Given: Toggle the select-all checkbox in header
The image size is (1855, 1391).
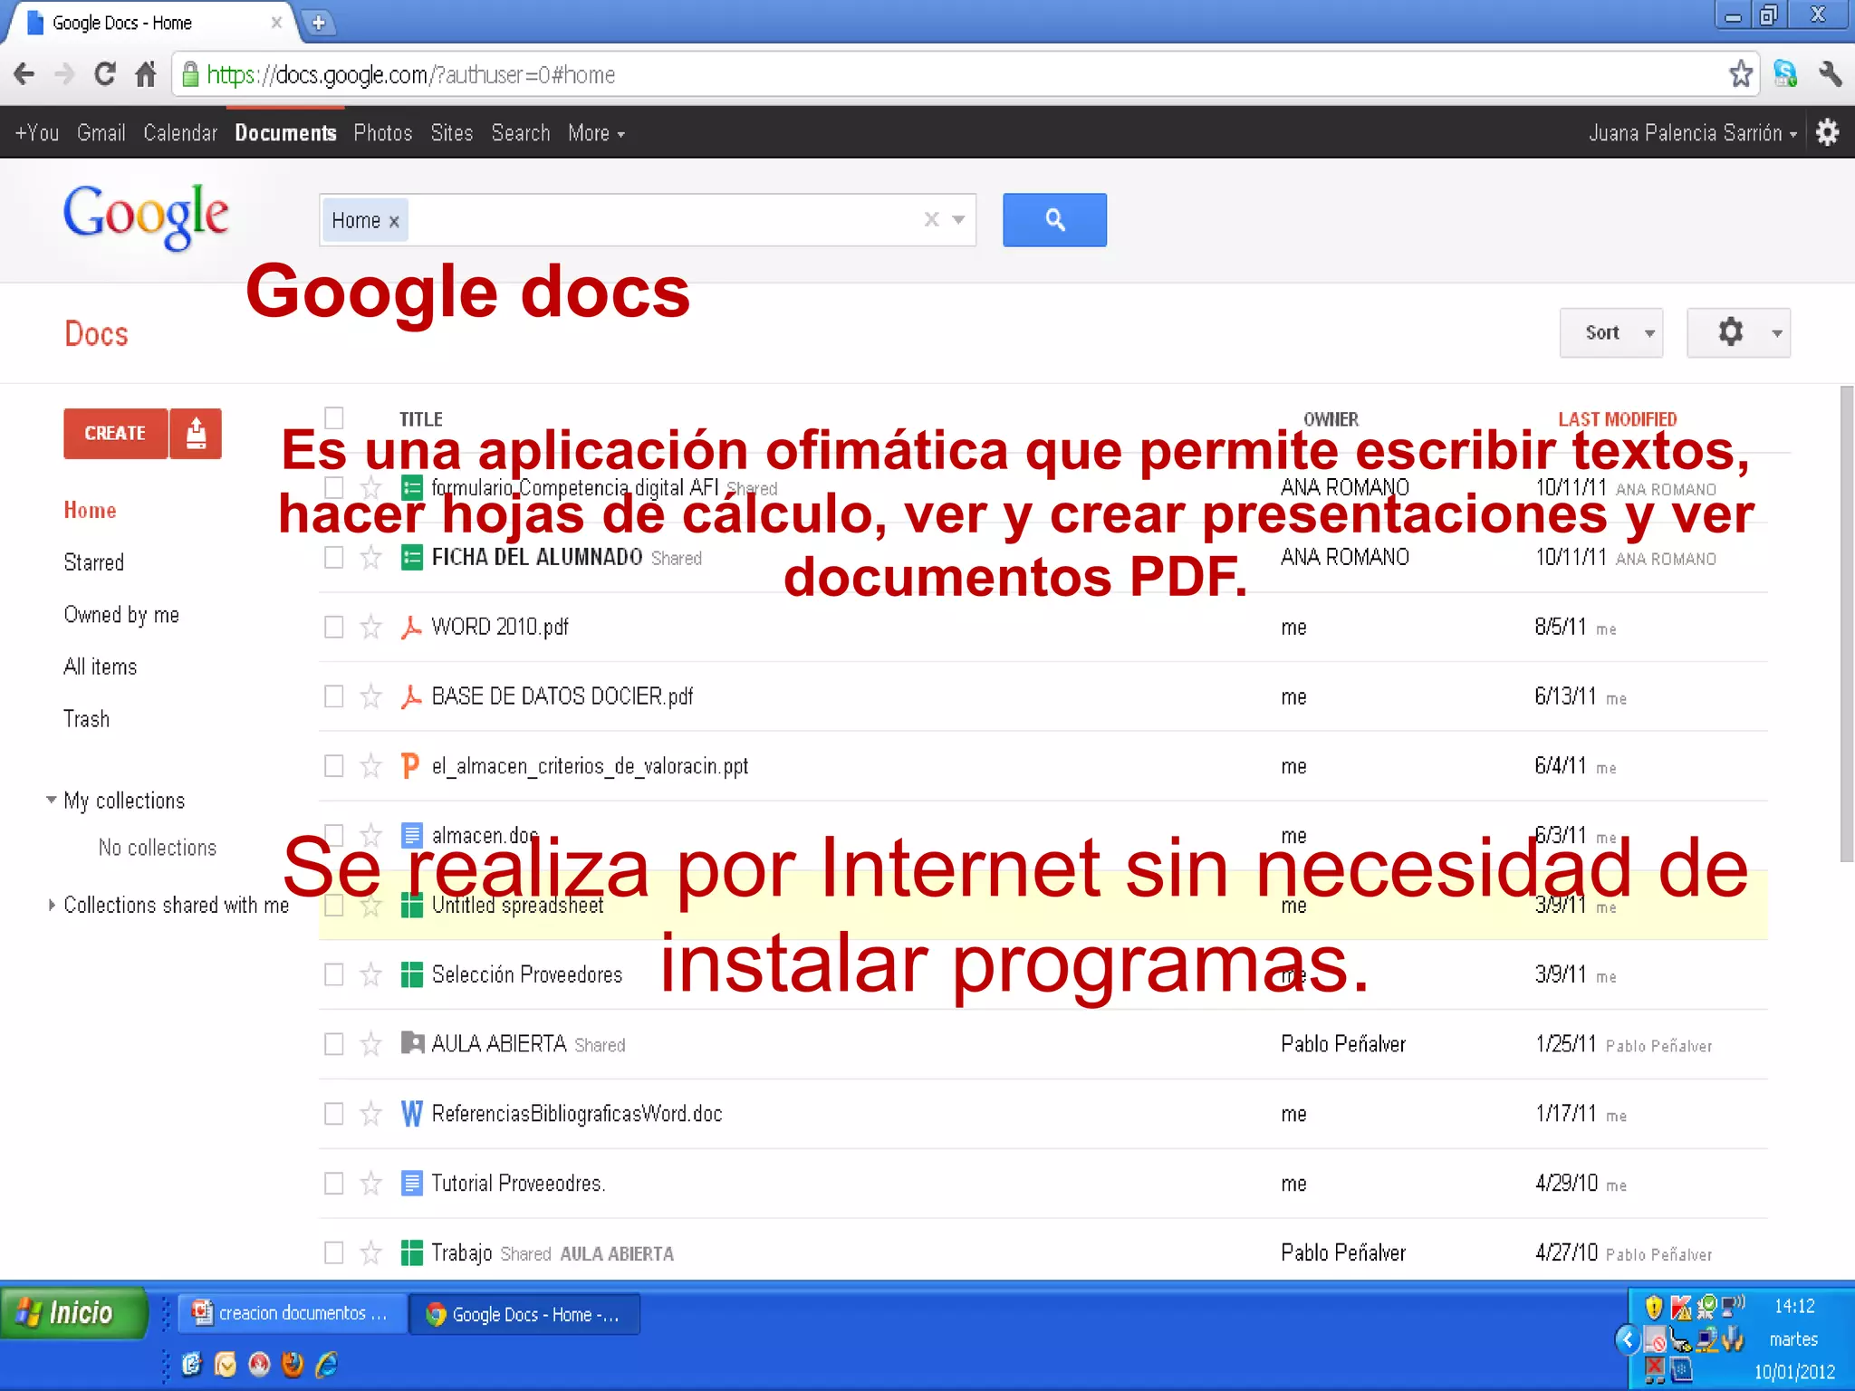Looking at the screenshot, I should coord(334,417).
